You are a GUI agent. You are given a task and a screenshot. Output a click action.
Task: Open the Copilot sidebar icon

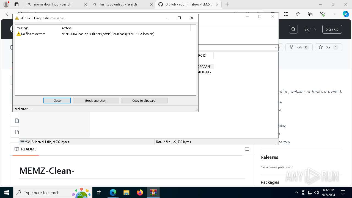(346, 14)
